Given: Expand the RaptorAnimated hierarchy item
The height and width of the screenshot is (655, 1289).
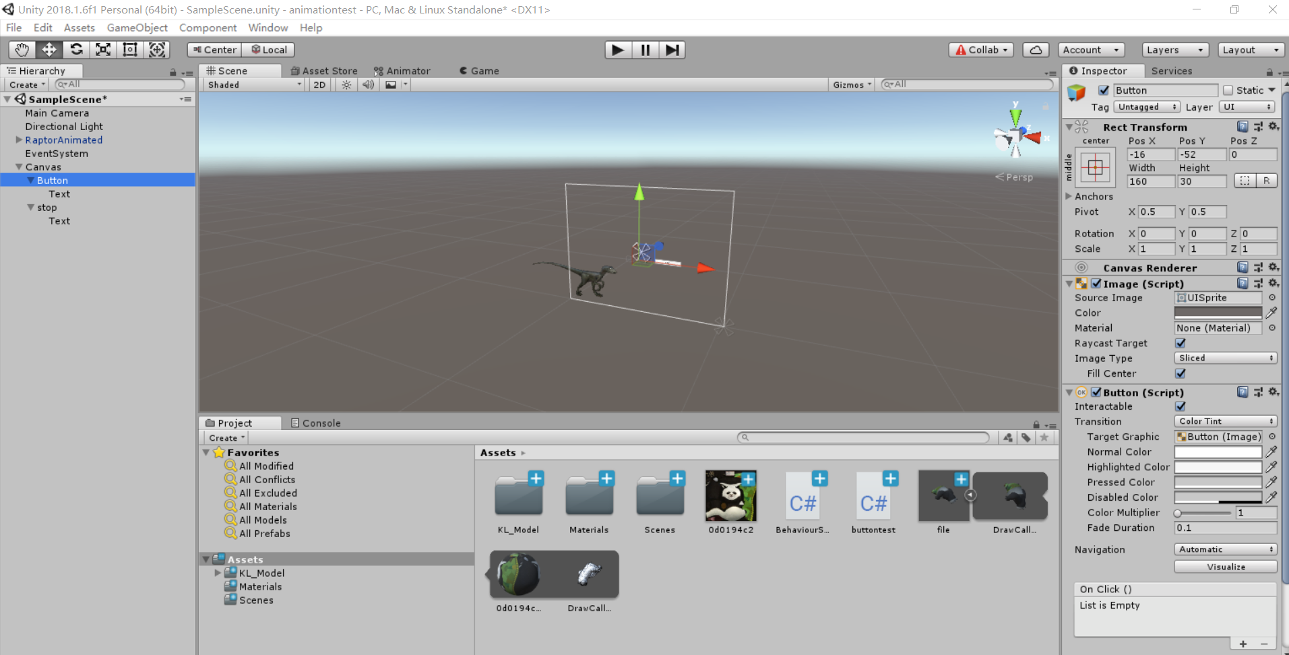Looking at the screenshot, I should [18, 139].
